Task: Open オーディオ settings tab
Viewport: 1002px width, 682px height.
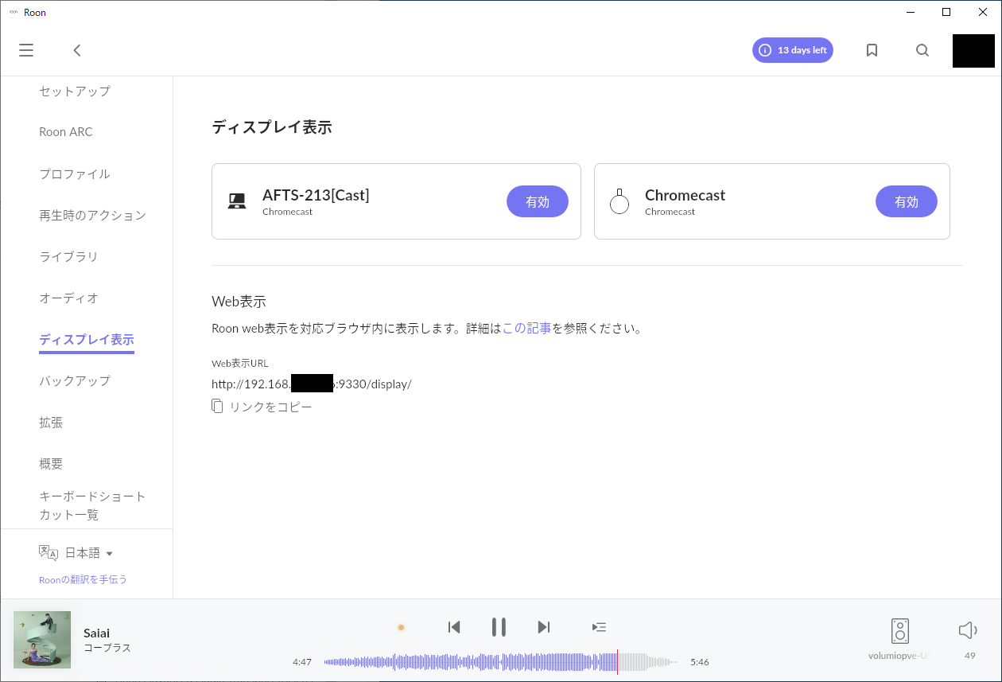Action: [x=68, y=298]
